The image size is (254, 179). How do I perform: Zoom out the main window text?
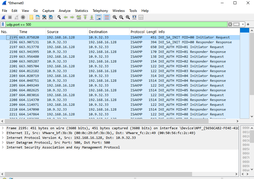coord(121,17)
